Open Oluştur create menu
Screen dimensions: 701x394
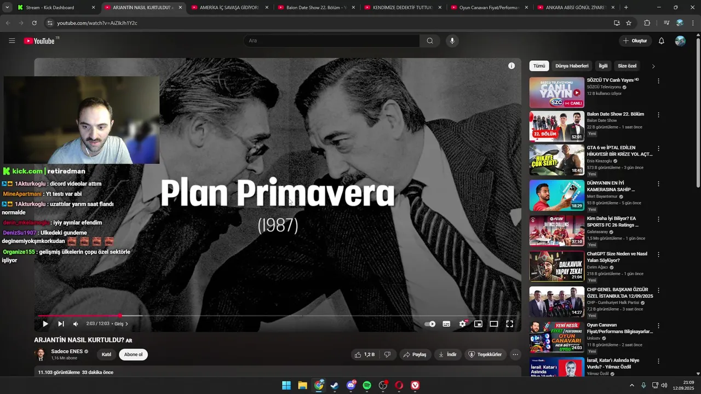[635, 41]
